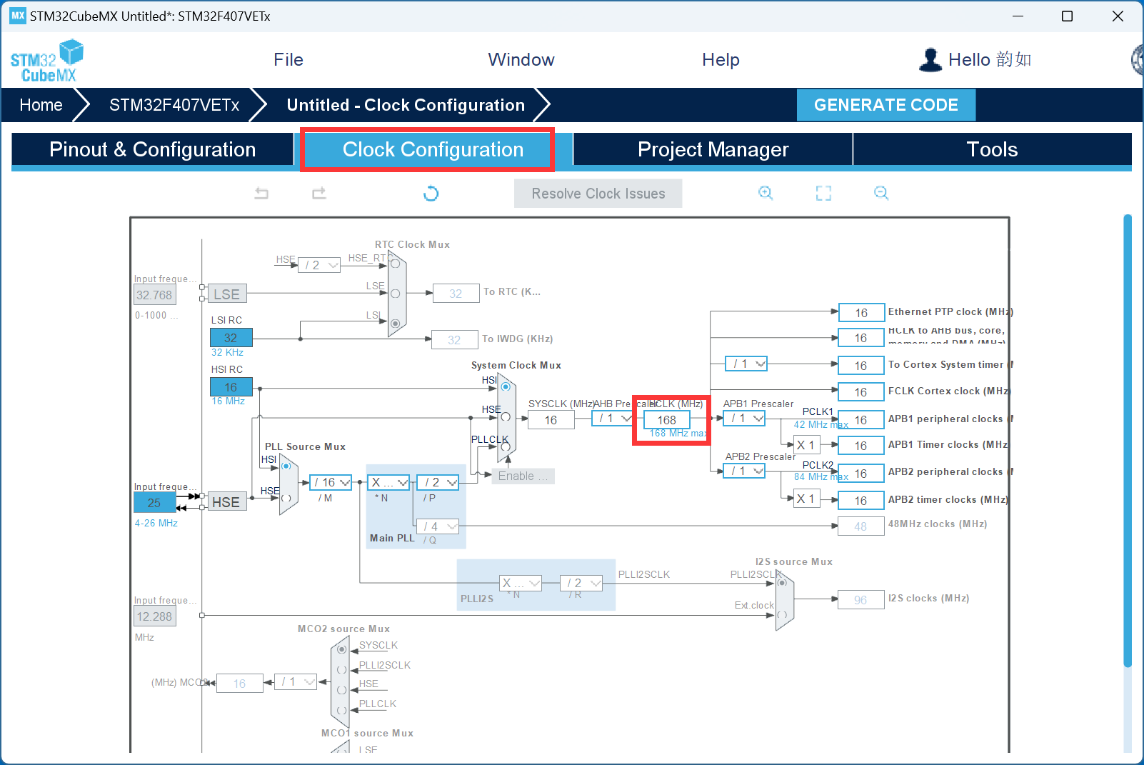Click LSE input frequency field 32.768

[154, 295]
